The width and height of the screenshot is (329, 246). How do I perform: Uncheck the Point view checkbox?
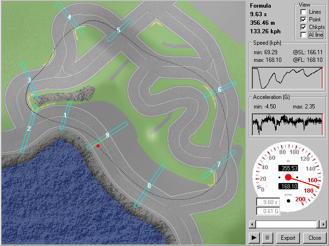coord(303,20)
